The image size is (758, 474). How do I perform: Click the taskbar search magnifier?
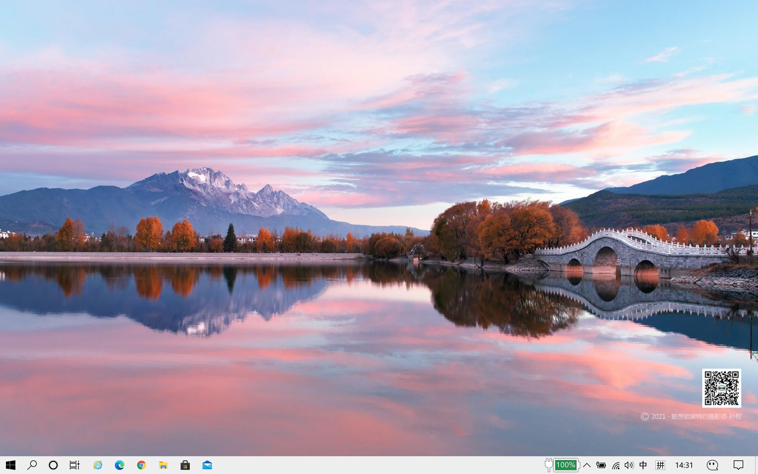click(32, 465)
